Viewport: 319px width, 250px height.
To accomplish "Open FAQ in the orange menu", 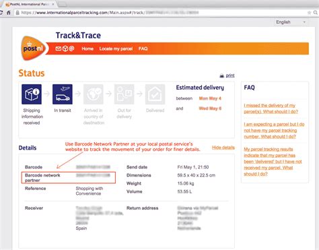I will (x=143, y=49).
